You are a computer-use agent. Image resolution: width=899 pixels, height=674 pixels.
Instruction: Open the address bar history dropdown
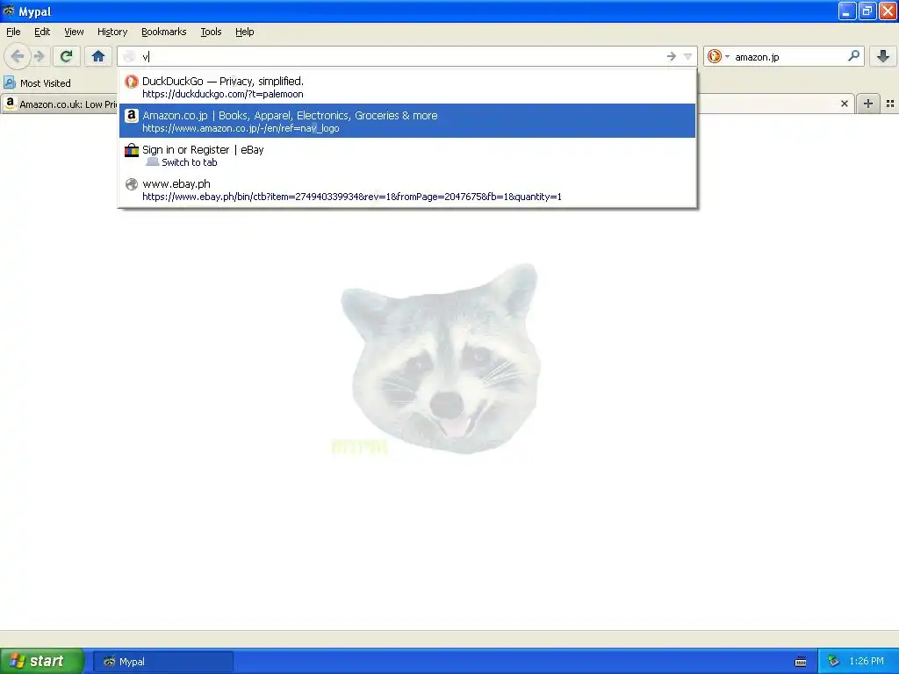687,56
